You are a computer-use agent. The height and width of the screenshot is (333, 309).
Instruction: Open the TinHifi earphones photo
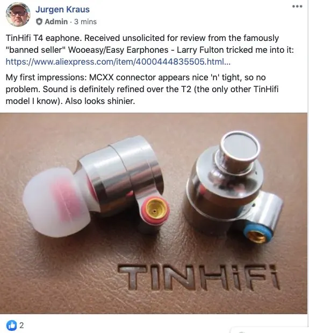tap(154, 213)
